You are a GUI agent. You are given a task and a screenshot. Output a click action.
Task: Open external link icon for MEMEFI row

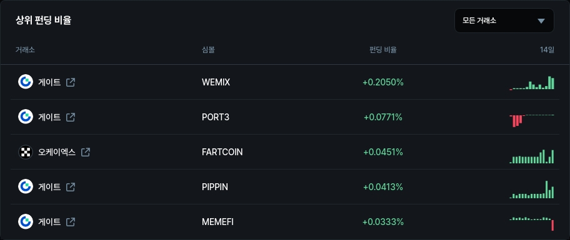coord(71,221)
